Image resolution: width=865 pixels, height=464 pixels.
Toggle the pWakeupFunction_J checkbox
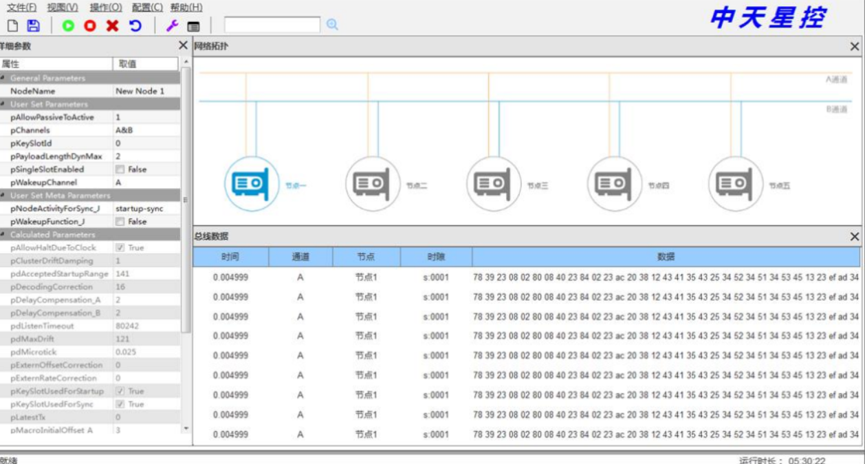tap(120, 222)
